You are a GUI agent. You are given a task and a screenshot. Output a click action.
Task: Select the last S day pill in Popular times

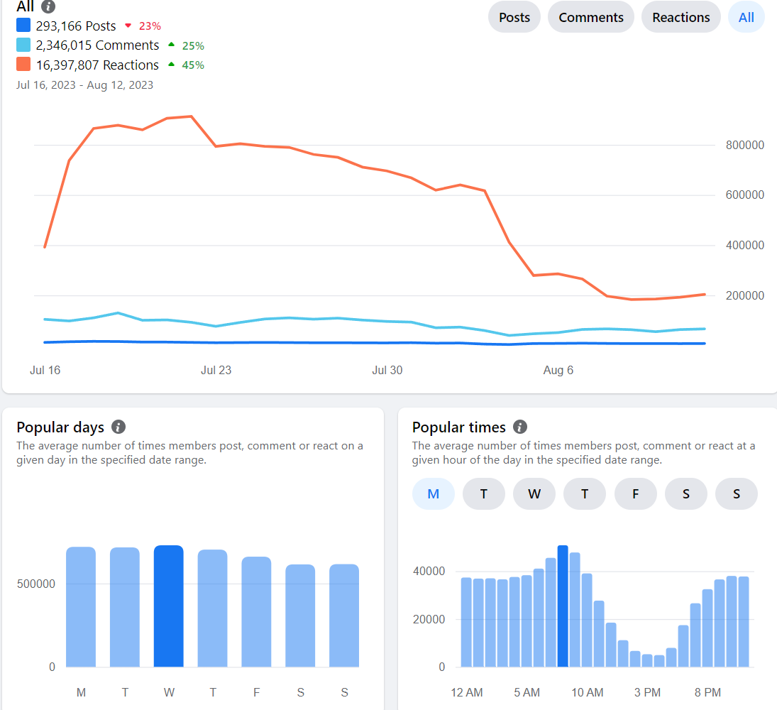coord(737,494)
